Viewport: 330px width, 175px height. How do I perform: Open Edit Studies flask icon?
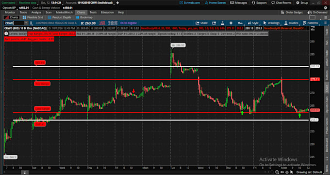222,23
